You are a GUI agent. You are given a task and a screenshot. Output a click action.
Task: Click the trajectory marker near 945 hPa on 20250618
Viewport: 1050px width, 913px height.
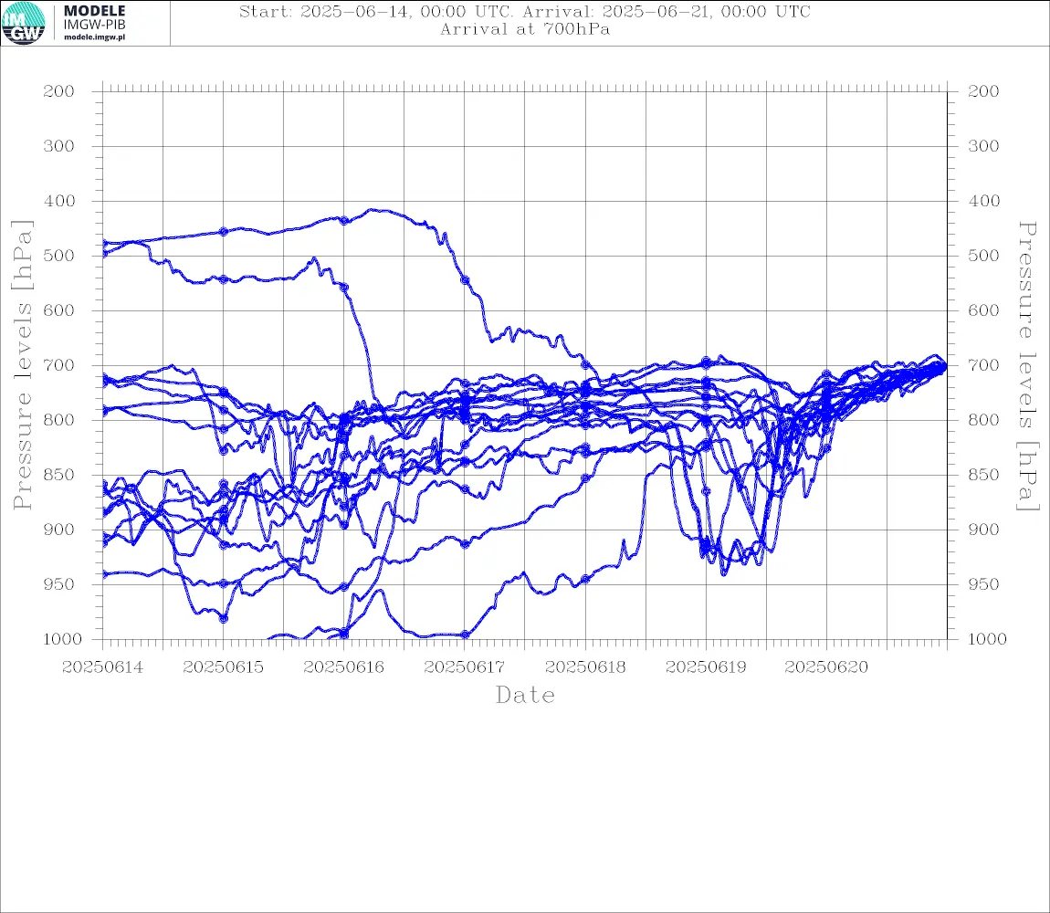point(585,580)
